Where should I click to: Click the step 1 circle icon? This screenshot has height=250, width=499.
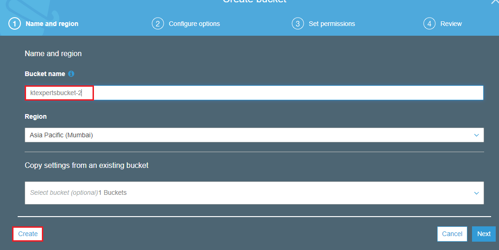tap(15, 24)
